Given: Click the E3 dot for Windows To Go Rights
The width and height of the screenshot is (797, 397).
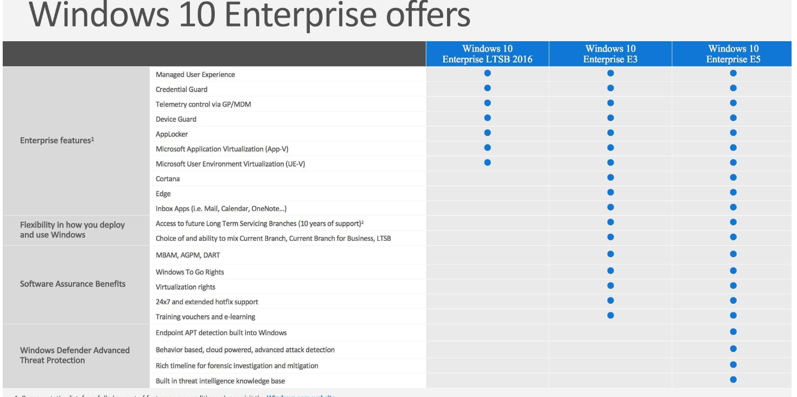Looking at the screenshot, I should 610,270.
